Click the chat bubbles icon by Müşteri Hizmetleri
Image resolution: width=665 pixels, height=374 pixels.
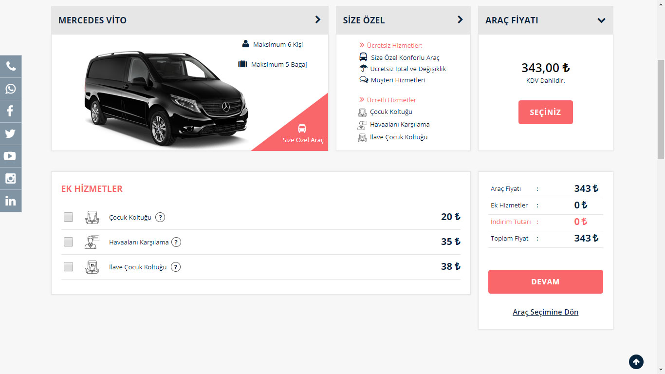click(364, 79)
